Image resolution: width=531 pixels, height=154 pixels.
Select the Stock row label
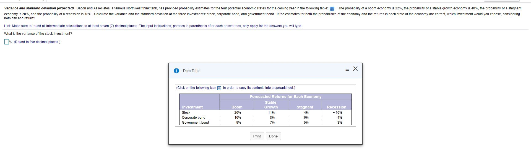pyautogui.click(x=186, y=113)
